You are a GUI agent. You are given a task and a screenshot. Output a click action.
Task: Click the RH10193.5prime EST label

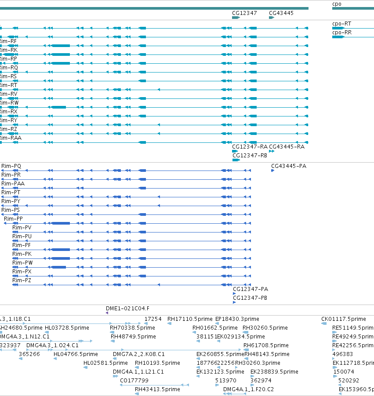point(157,363)
